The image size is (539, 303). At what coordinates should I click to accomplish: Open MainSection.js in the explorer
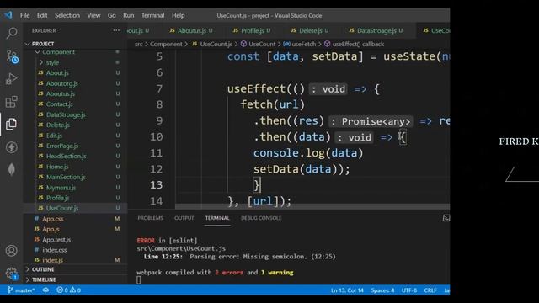(x=66, y=177)
